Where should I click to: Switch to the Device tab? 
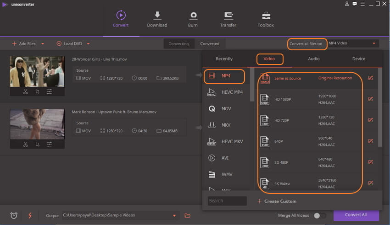[359, 59]
